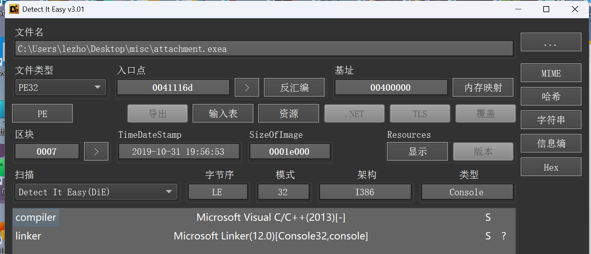The image size is (591, 254).
Task: Click the SizeOfImage field 0001e000
Action: pyautogui.click(x=290, y=152)
